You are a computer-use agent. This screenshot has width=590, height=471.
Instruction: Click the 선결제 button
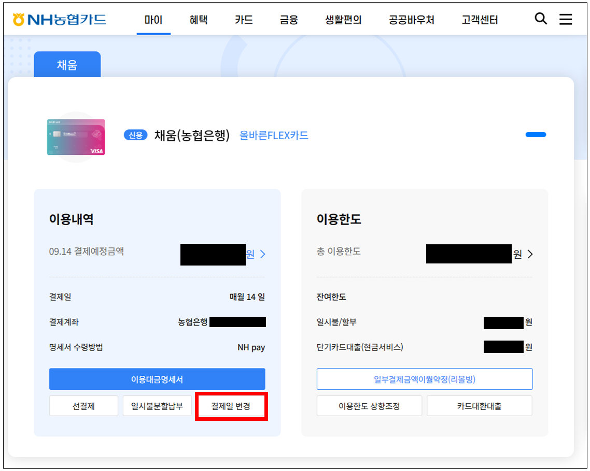(83, 406)
